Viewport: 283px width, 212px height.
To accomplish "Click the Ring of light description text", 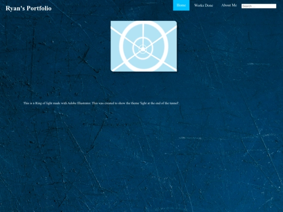I will pos(101,103).
